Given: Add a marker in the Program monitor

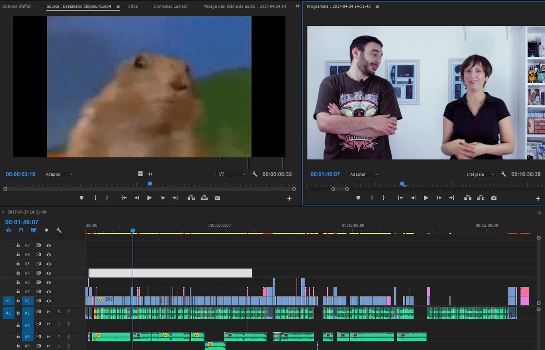Looking at the screenshot, I should pos(358,198).
